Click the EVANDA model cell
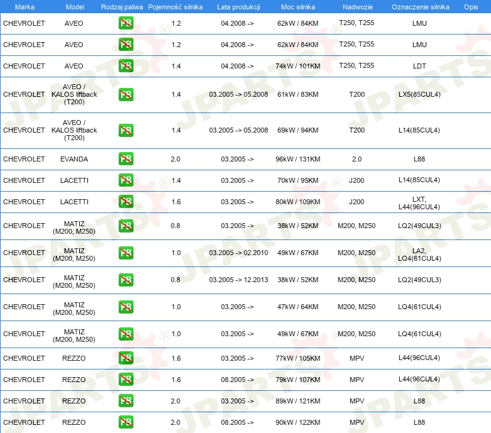 pos(74,159)
